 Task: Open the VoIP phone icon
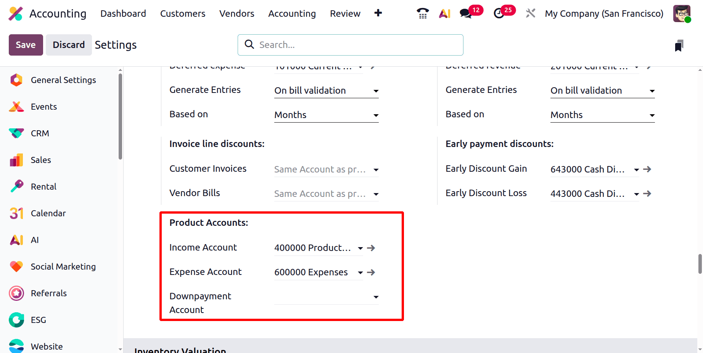click(x=422, y=13)
